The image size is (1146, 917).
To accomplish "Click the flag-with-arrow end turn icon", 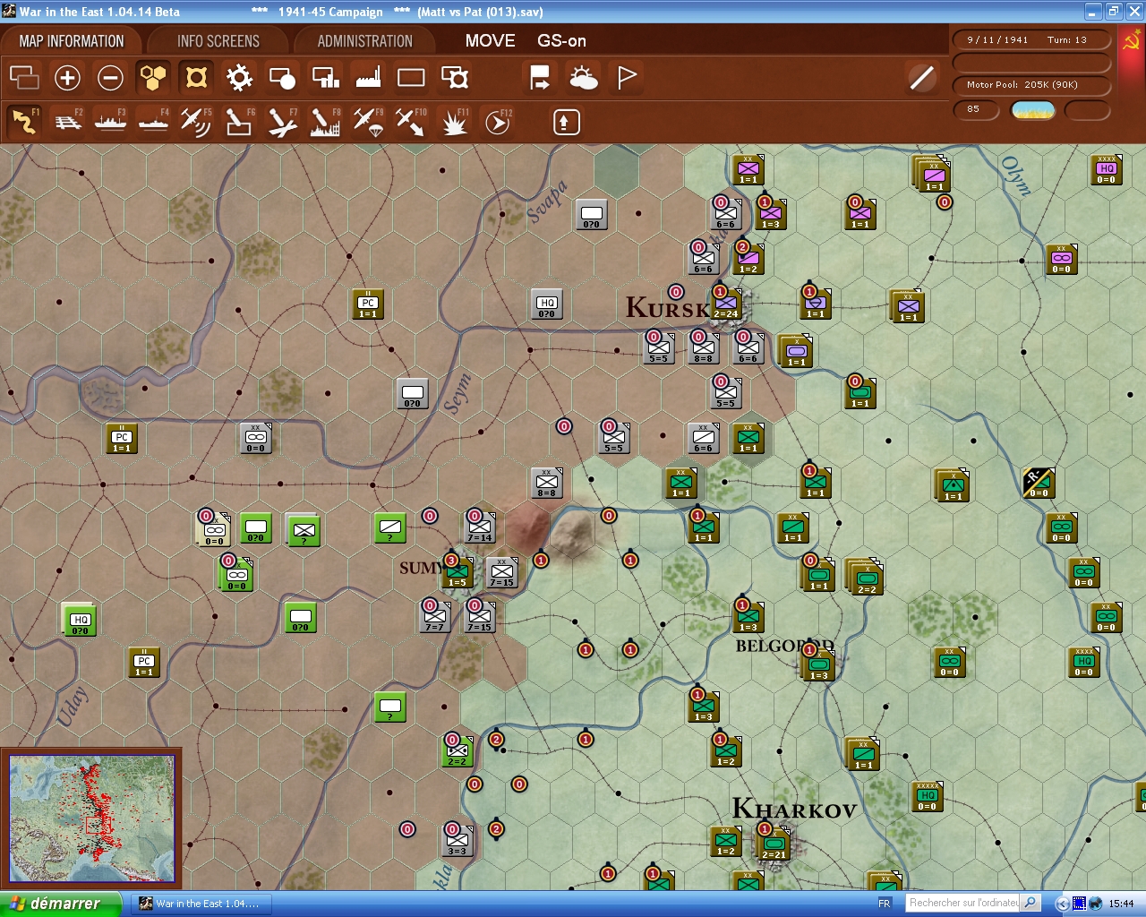I will point(540,78).
